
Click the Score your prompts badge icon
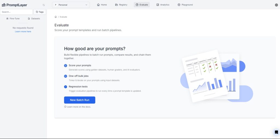[x=66, y=65]
